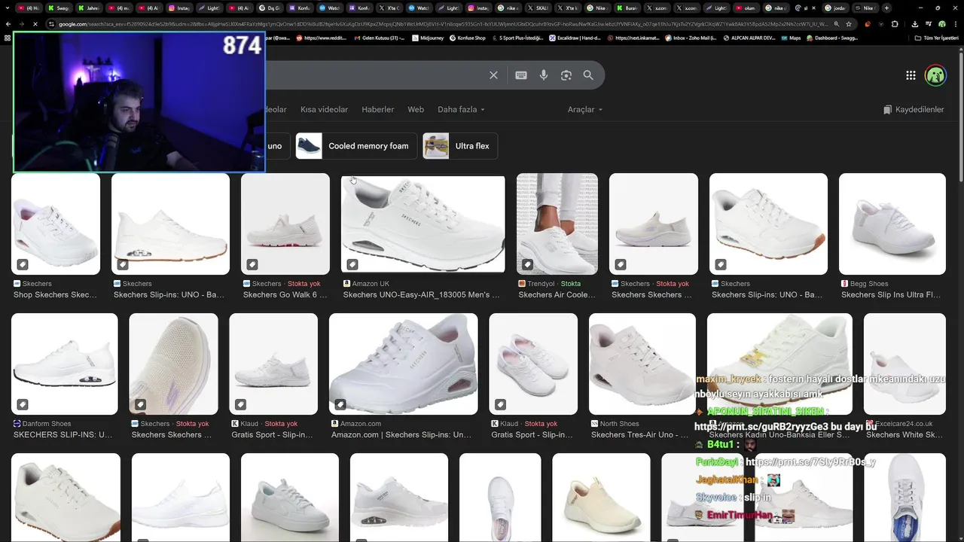Bookmark this page with the star icon
This screenshot has height=542, width=964.
(x=848, y=24)
